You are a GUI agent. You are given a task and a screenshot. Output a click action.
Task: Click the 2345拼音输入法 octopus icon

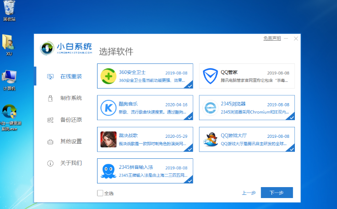point(109,171)
